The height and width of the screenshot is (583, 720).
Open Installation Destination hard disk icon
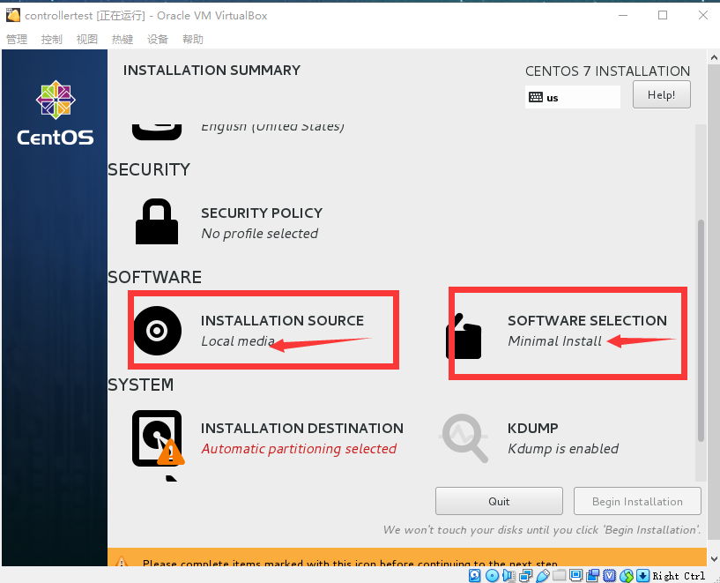(158, 438)
